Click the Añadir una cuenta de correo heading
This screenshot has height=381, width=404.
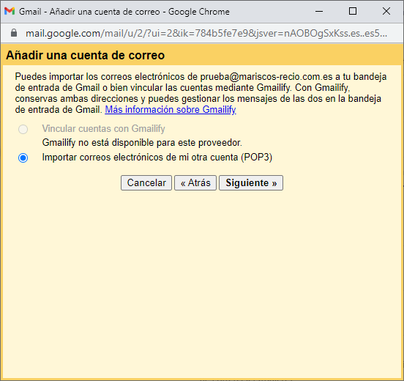86,55
